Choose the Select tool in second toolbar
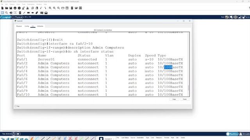The width and height of the screenshot is (250, 140). [2, 13]
